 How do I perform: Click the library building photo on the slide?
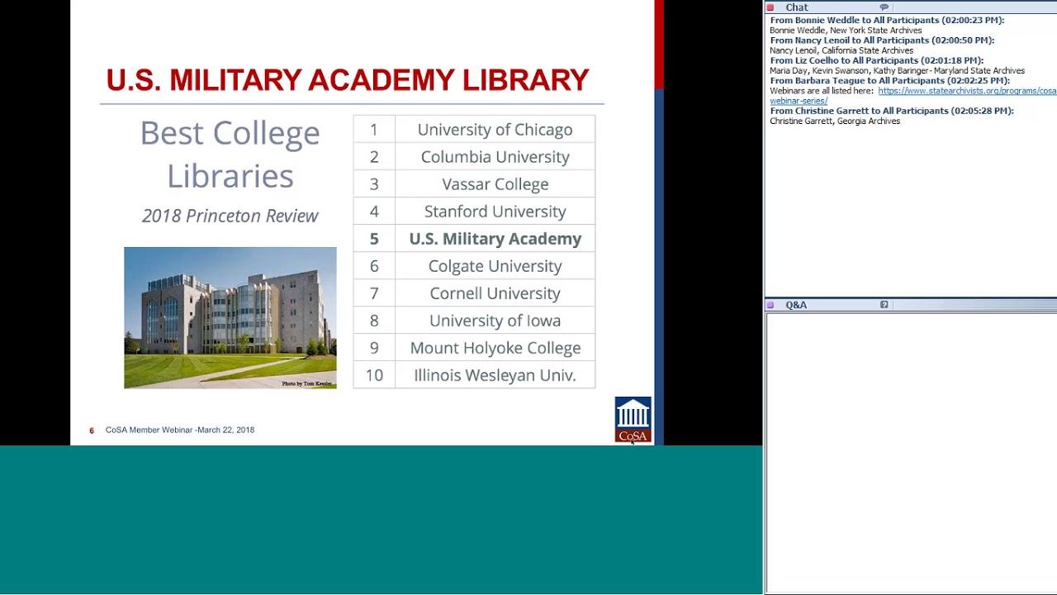230,317
